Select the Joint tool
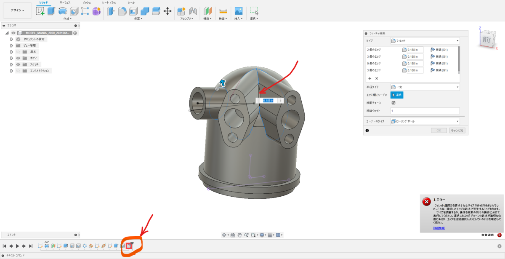Image resolution: width=505 pixels, height=259 pixels. pyautogui.click(x=193, y=11)
